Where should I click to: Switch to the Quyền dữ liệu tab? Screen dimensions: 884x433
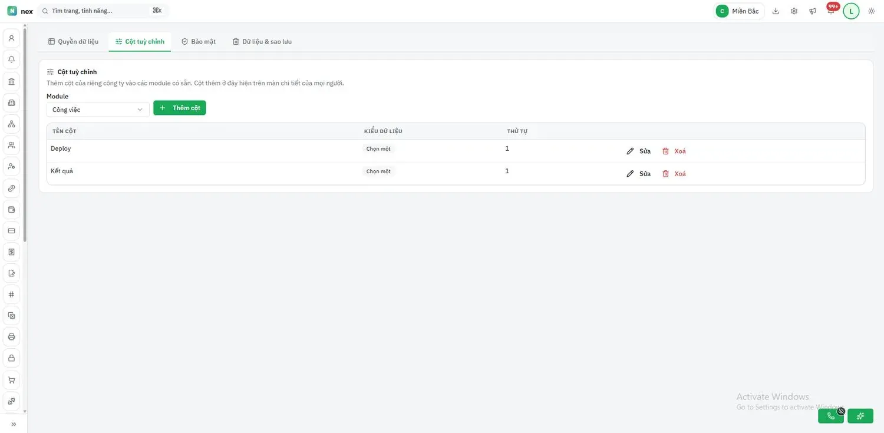coord(74,42)
